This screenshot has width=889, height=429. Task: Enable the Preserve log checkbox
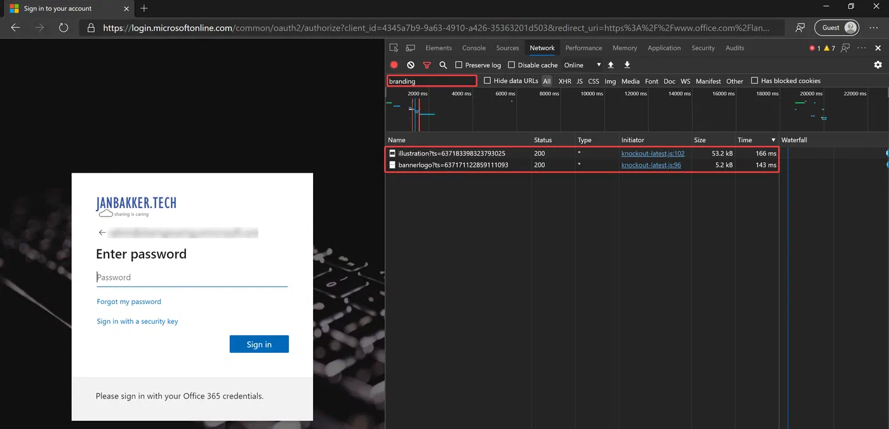(x=458, y=65)
